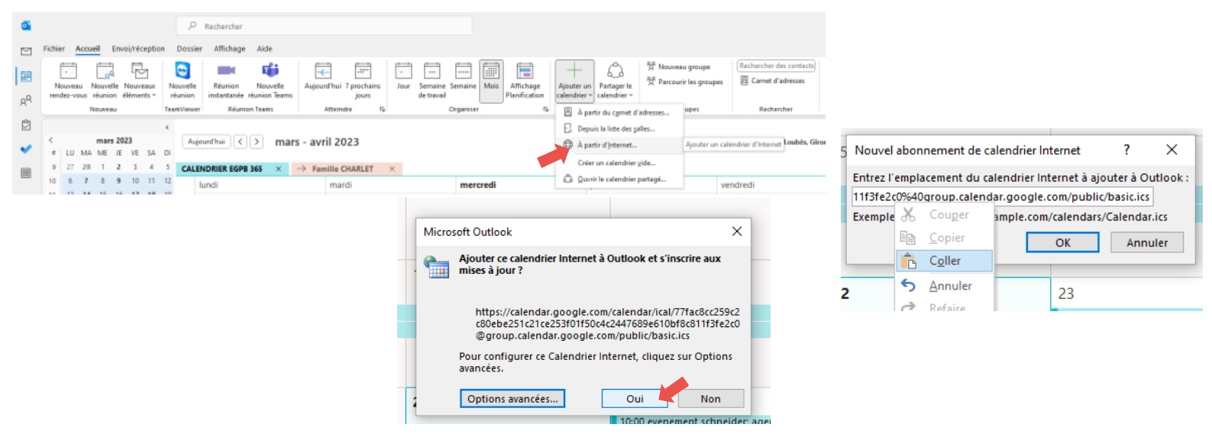
Task: Select the CALENDRIER EGPB 365 tab
Action: [x=221, y=169]
